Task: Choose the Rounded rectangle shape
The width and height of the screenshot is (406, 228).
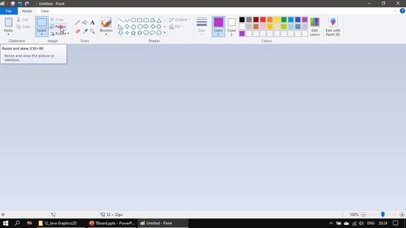Action: pos(146,20)
